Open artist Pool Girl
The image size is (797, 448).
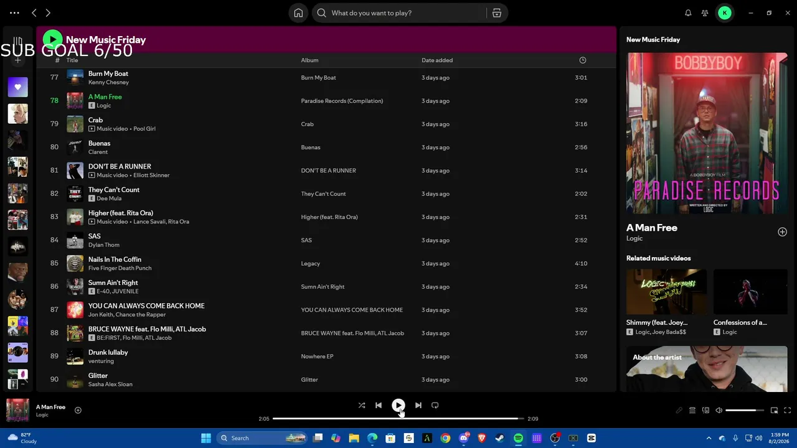point(144,129)
